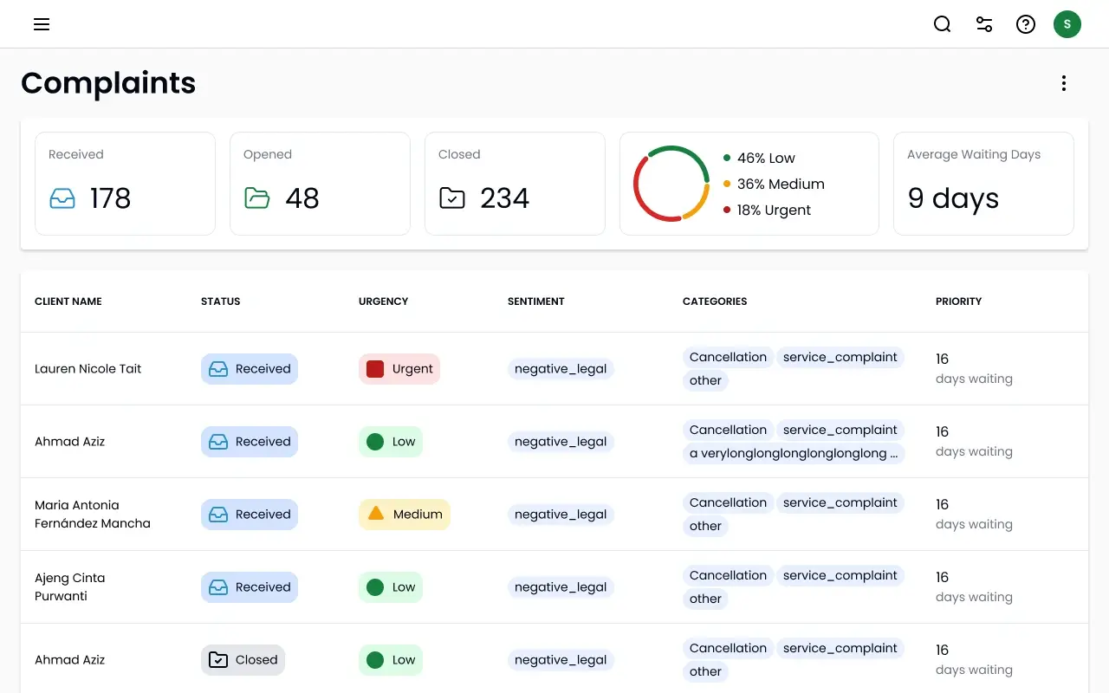
Task: Open the preferences sliders icon in the header
Action: pyautogui.click(x=984, y=24)
